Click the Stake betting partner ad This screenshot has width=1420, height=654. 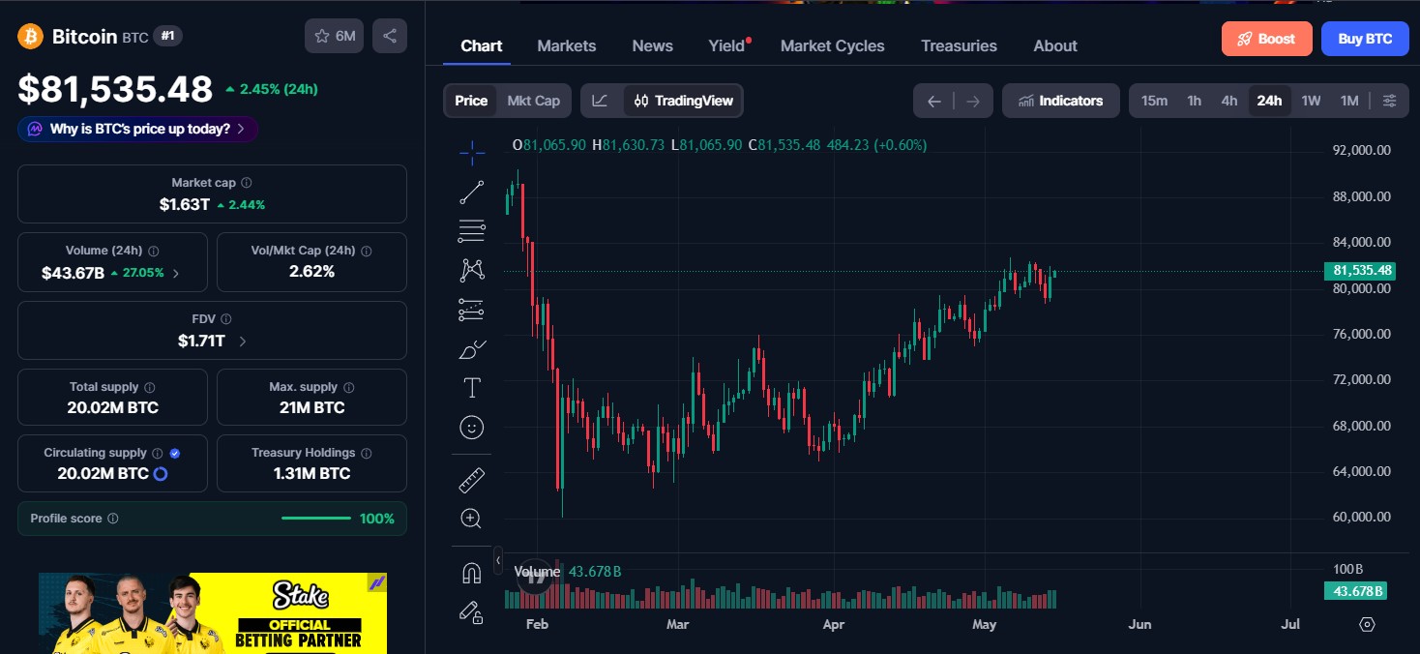point(213,612)
